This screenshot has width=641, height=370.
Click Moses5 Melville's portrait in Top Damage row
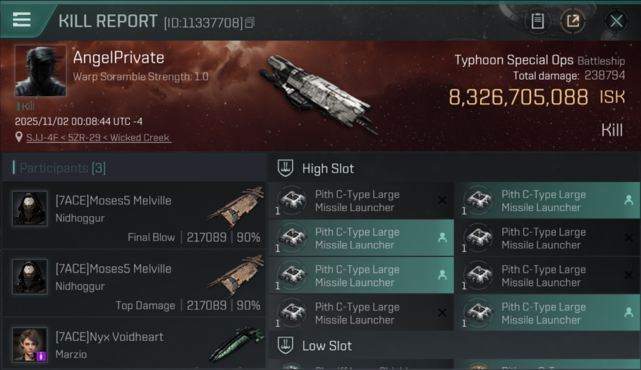pos(30,276)
